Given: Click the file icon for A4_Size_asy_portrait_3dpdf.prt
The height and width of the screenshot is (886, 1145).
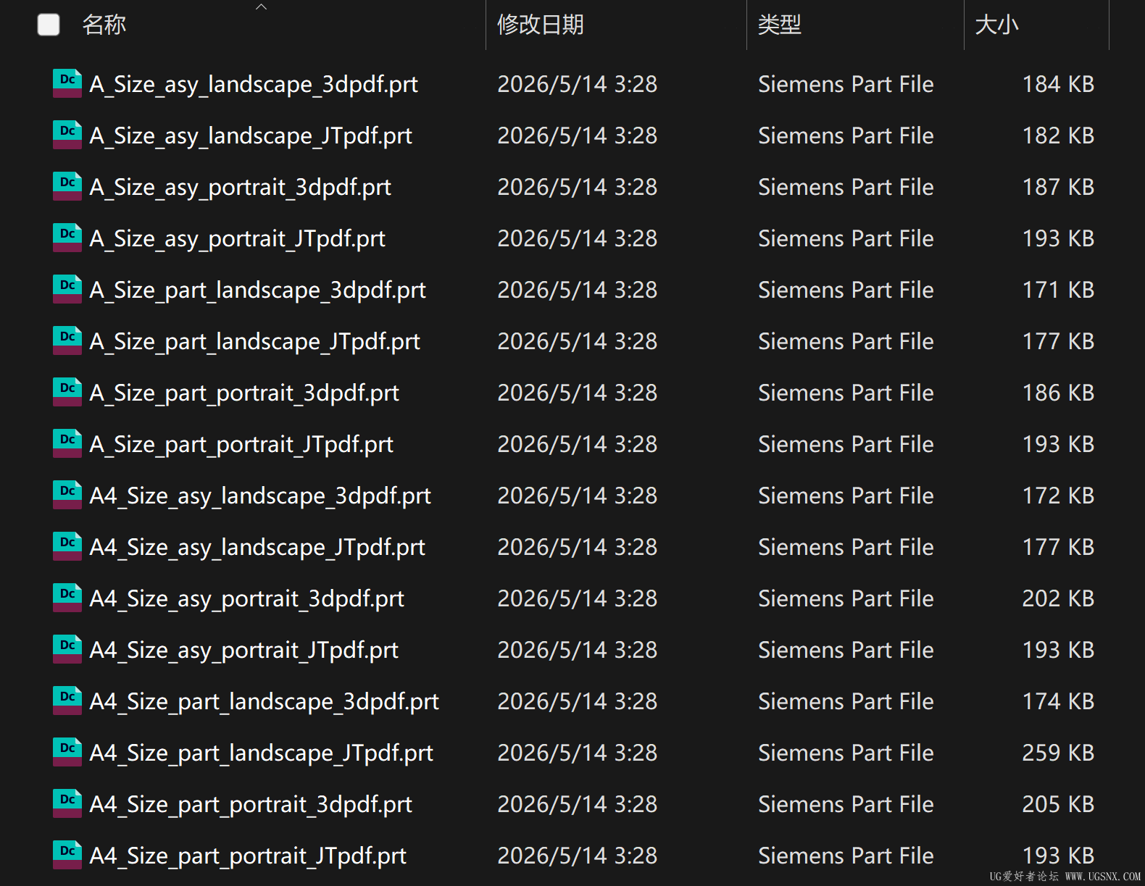Looking at the screenshot, I should click(67, 598).
